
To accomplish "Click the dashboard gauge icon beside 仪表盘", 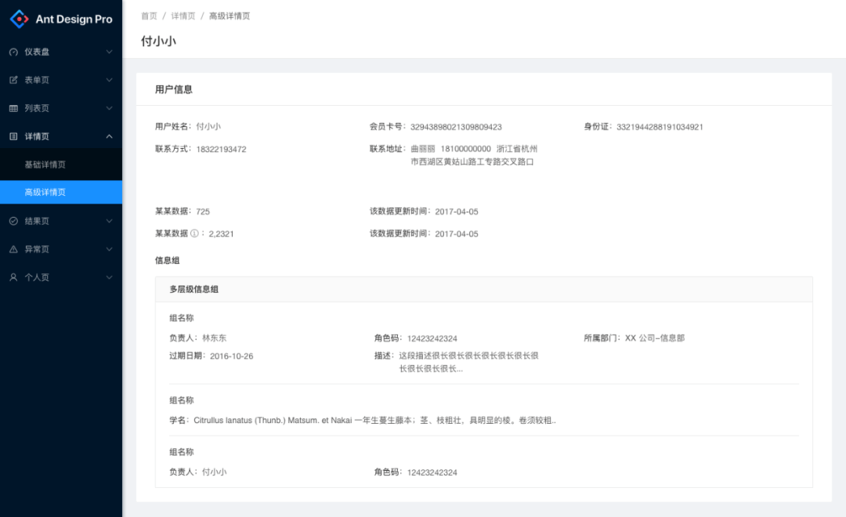I will tap(13, 52).
